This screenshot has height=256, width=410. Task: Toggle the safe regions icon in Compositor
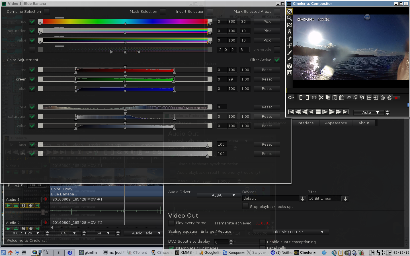tap(290, 73)
